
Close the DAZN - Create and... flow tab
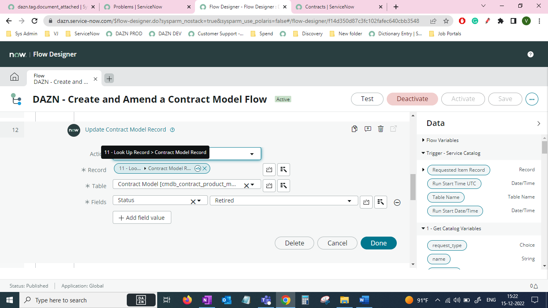coord(95,79)
